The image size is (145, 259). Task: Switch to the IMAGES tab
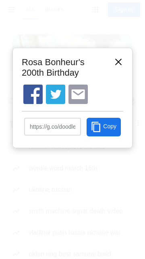click(x=54, y=10)
